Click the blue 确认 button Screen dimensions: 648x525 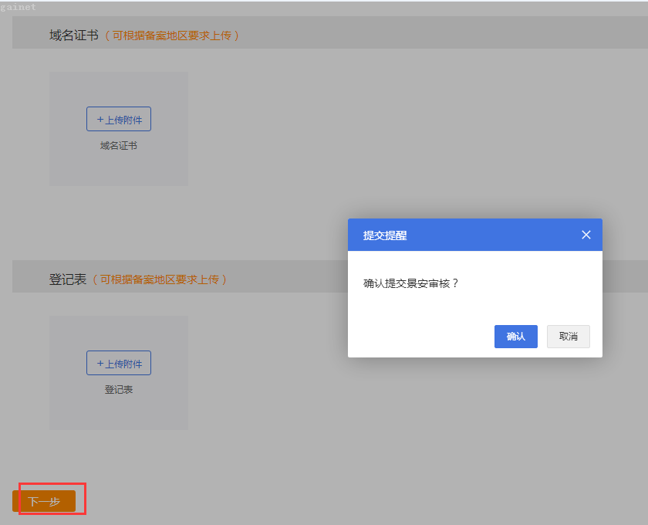(515, 337)
